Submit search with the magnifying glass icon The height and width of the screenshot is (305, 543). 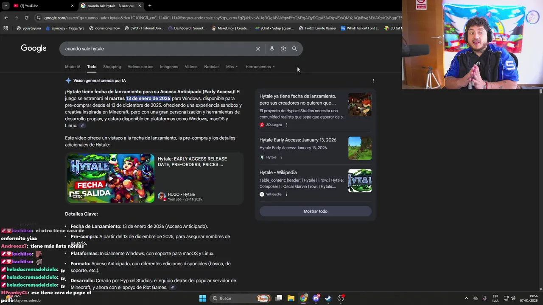[294, 49]
